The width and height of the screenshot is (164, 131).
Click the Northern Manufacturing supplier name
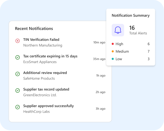pos(43,45)
